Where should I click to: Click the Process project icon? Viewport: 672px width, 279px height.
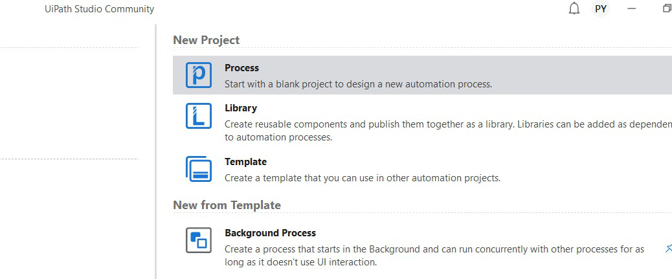point(199,75)
